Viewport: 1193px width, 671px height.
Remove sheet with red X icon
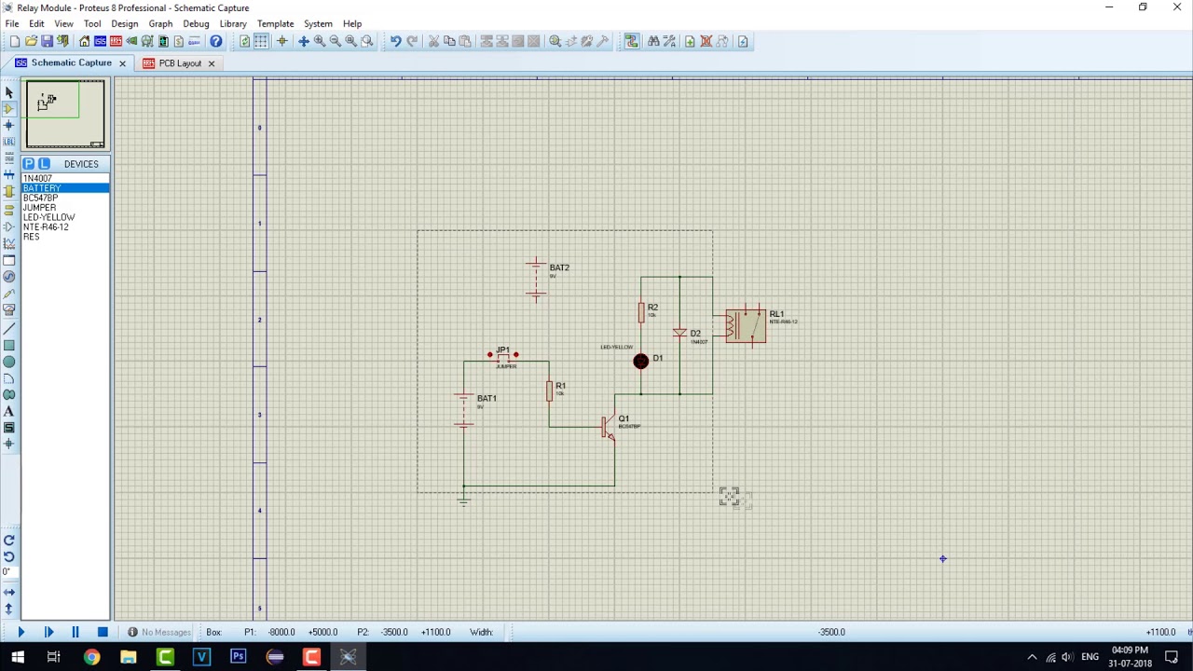706,41
